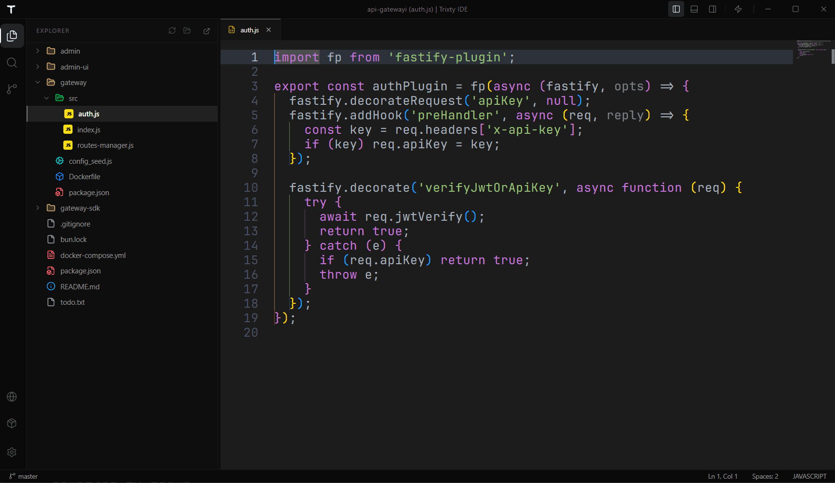Screen dimensions: 835x483
Task: Click the Trixty logo icon
Action: coord(11,9)
